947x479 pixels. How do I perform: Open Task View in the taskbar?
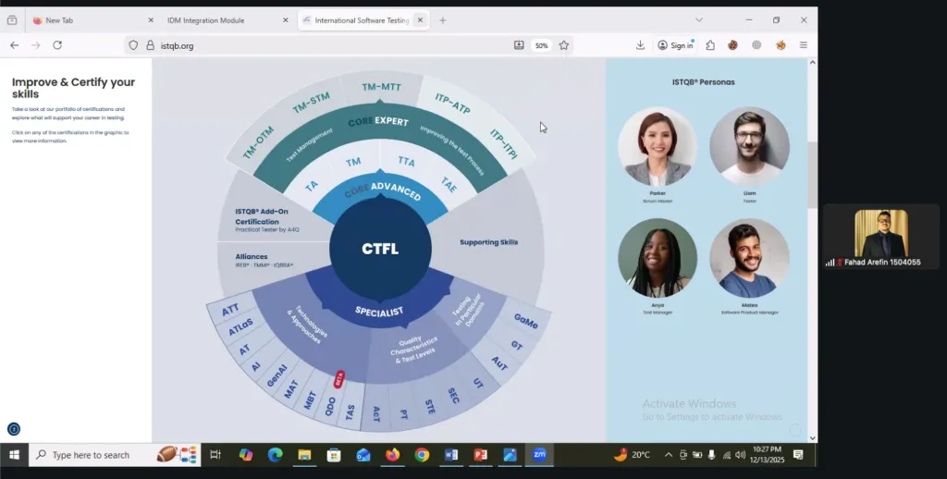point(215,455)
